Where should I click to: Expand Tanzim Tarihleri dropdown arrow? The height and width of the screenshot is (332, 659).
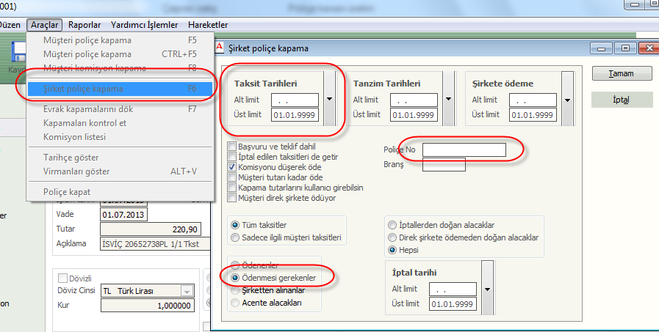click(449, 100)
